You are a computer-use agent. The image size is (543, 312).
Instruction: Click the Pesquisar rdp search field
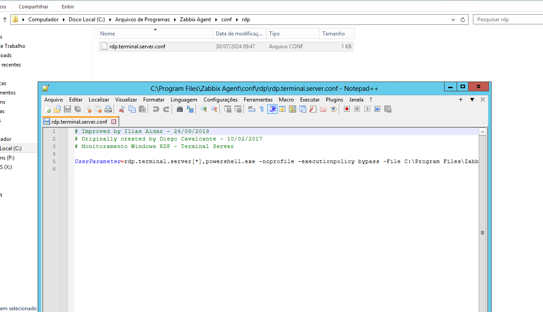point(508,19)
